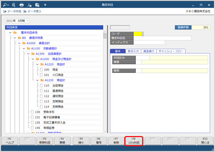Image resolution: width=215 pixels, height=152 pixels.
Task: Select 145 有価証券 in tree
Action: tap(65, 128)
